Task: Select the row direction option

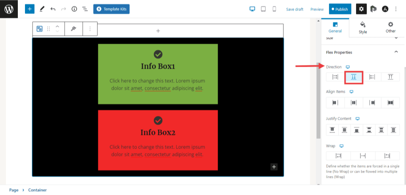Action: coord(335,77)
